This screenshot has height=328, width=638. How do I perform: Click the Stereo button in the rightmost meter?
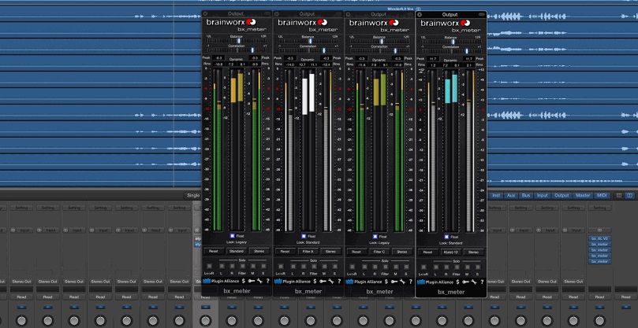474,252
